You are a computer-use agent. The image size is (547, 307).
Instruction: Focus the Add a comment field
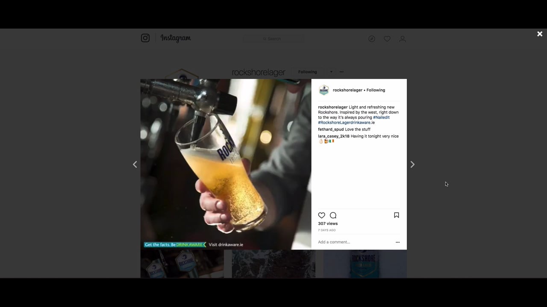click(355, 242)
